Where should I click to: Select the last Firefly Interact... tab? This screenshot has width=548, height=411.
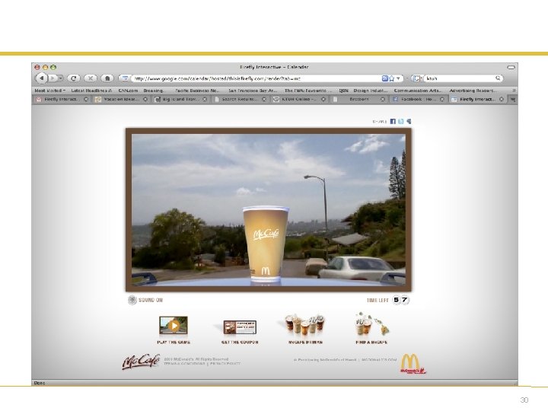coord(477,99)
